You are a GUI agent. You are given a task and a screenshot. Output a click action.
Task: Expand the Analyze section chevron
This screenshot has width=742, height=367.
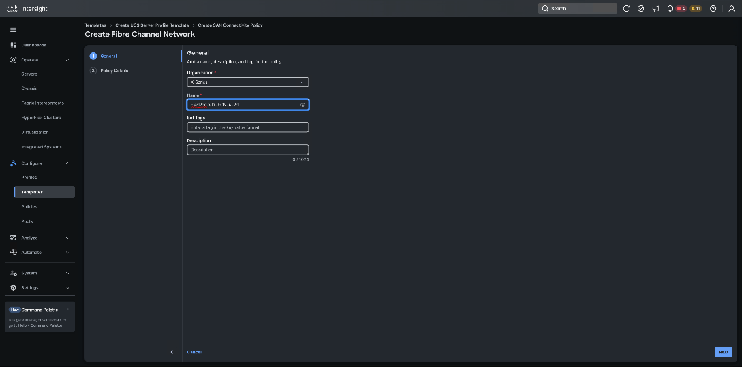pyautogui.click(x=67, y=238)
